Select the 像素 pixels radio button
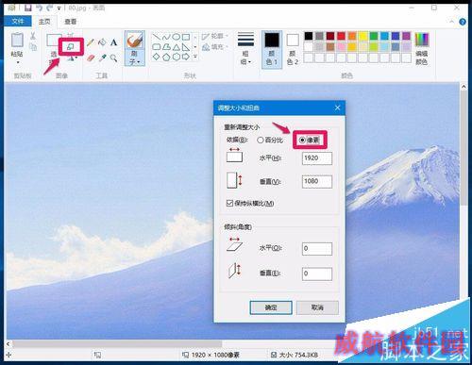This screenshot has width=472, height=365. tap(302, 141)
